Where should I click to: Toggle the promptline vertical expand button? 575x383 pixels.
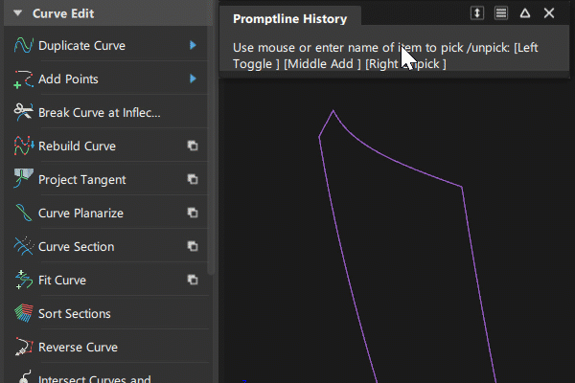477,13
